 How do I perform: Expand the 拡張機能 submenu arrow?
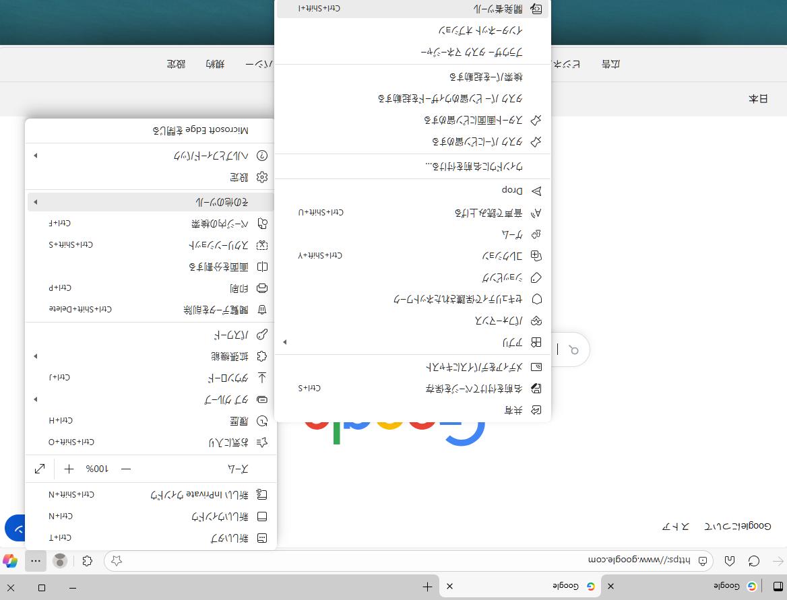(x=36, y=356)
